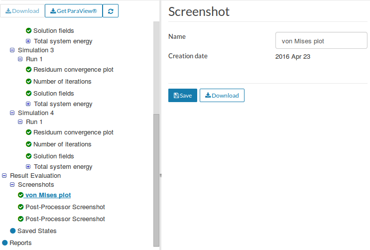This screenshot has width=370, height=250.
Task: Collapse the Result Evaluation node
Action: coord(5,176)
